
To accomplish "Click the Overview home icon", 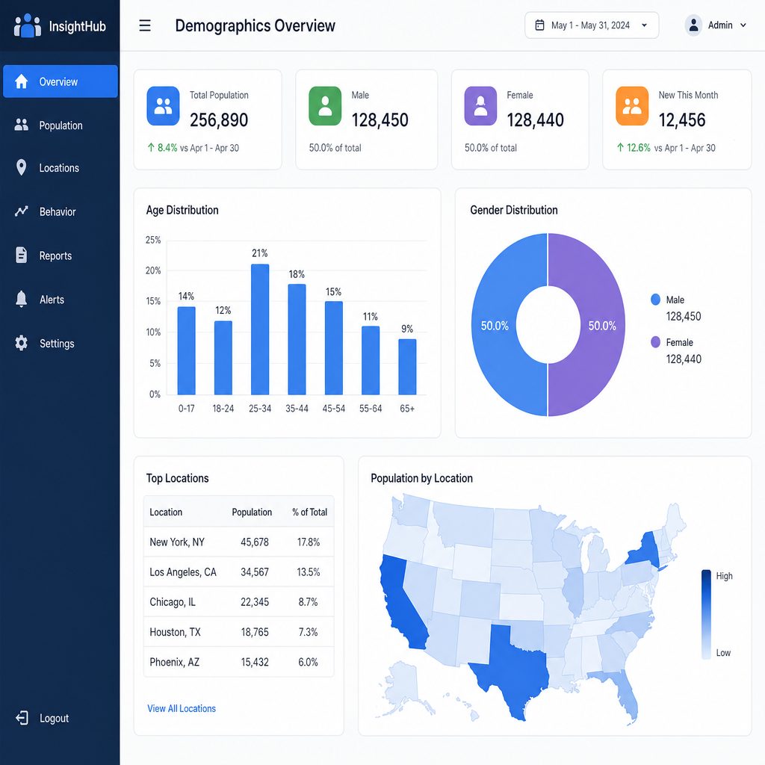I will coord(22,81).
